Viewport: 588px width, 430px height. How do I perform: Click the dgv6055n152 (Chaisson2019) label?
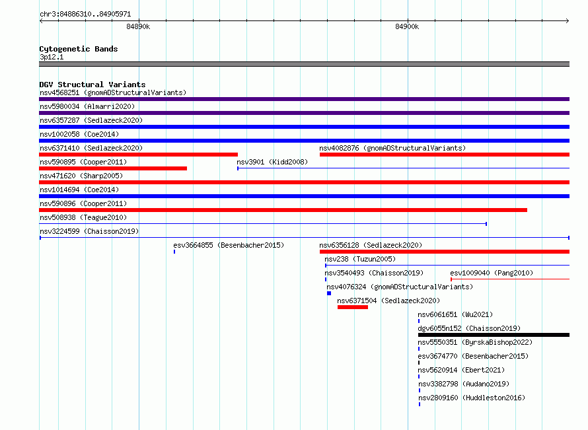coord(469,328)
